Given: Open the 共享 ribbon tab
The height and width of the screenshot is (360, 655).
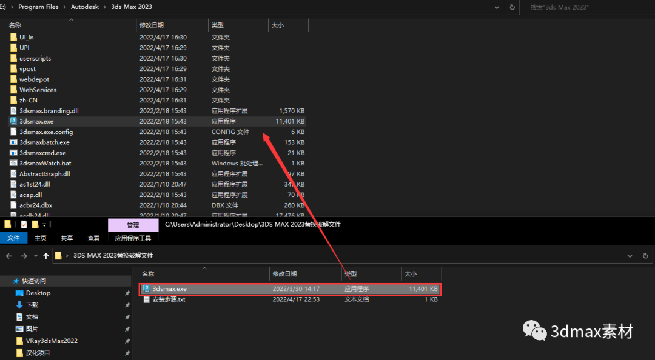Looking at the screenshot, I should (x=67, y=238).
